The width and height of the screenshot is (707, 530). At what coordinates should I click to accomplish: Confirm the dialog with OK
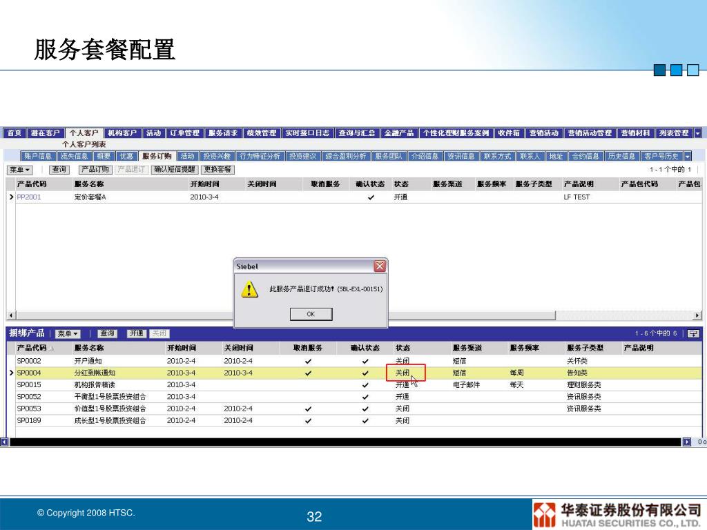pyautogui.click(x=311, y=314)
